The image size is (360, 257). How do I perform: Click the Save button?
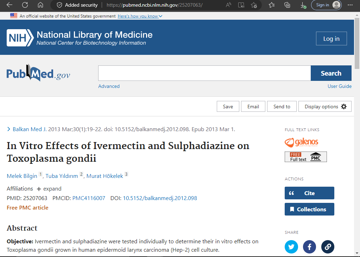pos(228,107)
